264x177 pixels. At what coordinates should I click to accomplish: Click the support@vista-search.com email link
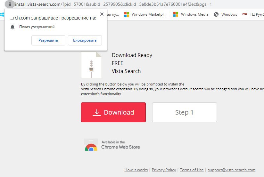[232, 170]
